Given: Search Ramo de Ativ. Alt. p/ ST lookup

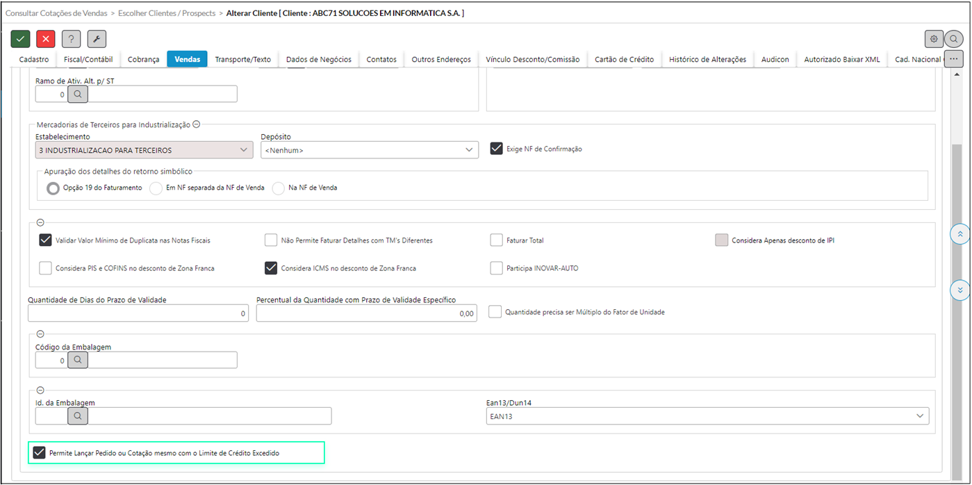Looking at the screenshot, I should click(x=78, y=94).
